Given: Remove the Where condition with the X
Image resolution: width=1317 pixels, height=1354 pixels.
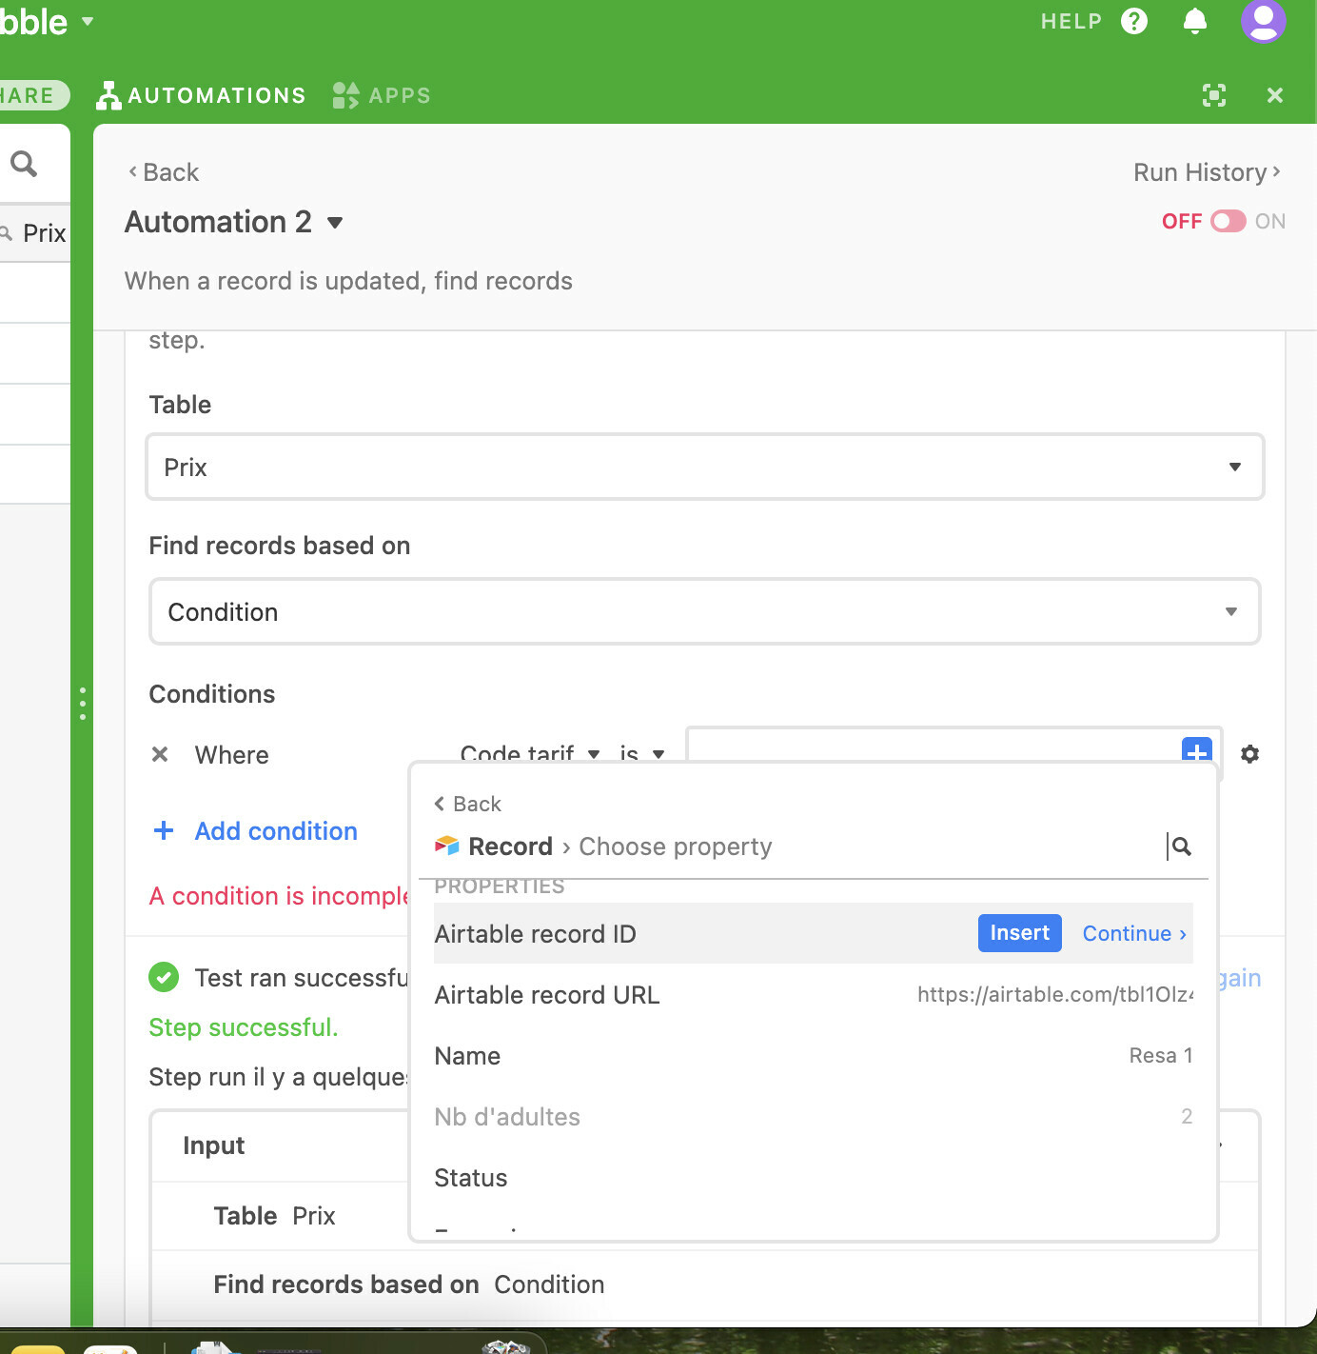Looking at the screenshot, I should (160, 754).
